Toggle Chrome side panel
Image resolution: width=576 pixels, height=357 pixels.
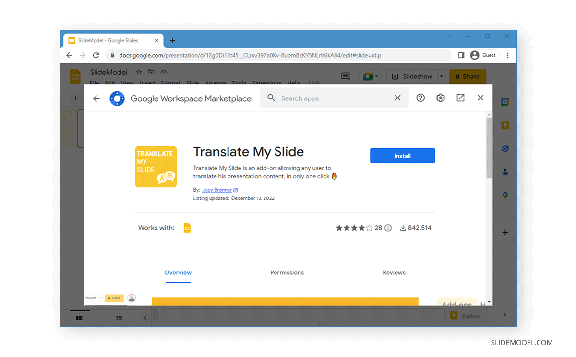point(461,55)
